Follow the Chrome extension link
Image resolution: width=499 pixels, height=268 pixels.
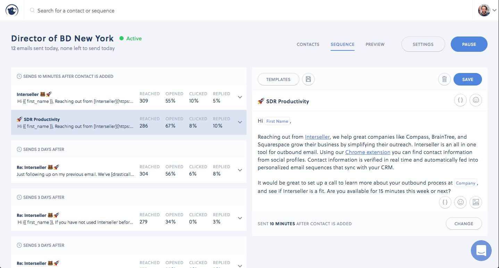[368, 152]
